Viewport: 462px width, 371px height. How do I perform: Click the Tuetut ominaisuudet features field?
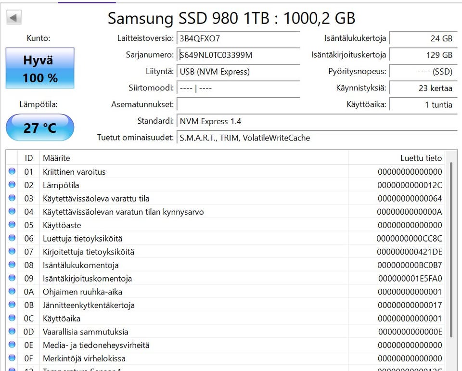click(x=316, y=138)
